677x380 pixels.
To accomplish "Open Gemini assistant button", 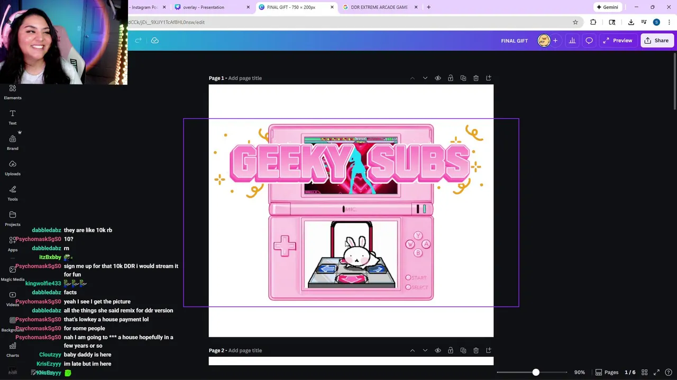I will (607, 7).
